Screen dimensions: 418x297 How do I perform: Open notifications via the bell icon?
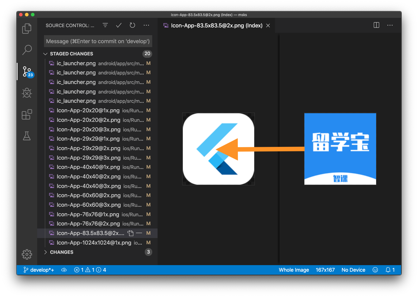[x=388, y=270]
